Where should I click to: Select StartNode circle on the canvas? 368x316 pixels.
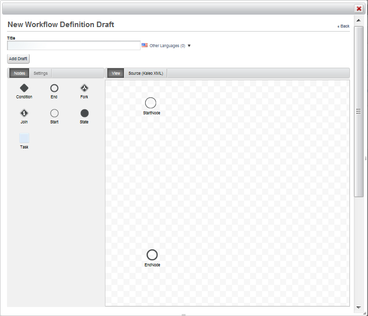click(151, 103)
